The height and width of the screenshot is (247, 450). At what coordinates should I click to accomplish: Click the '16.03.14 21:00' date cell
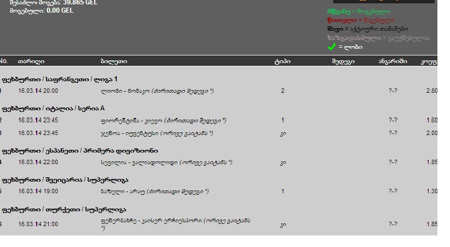(38, 224)
